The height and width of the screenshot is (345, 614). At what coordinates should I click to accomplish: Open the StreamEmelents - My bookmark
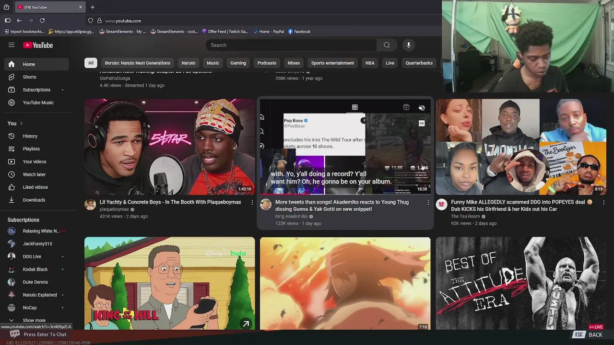122,32
